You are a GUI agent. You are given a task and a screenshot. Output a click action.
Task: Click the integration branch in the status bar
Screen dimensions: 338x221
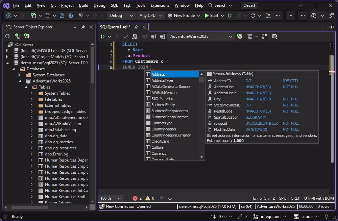(x=270, y=217)
